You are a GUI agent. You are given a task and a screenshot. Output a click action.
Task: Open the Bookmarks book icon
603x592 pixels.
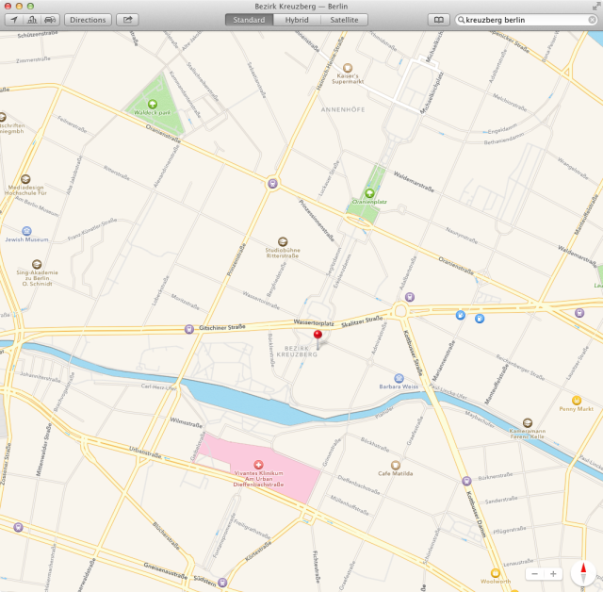(x=439, y=20)
